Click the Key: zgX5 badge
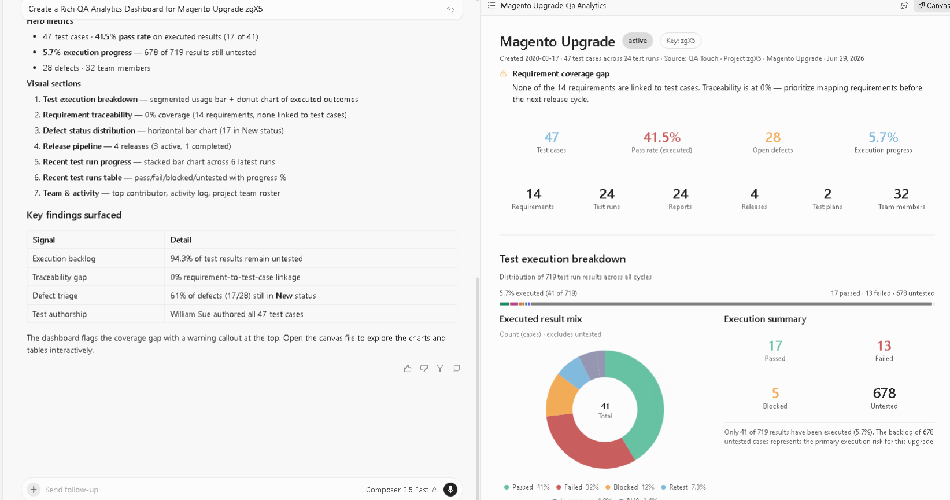 coord(681,41)
